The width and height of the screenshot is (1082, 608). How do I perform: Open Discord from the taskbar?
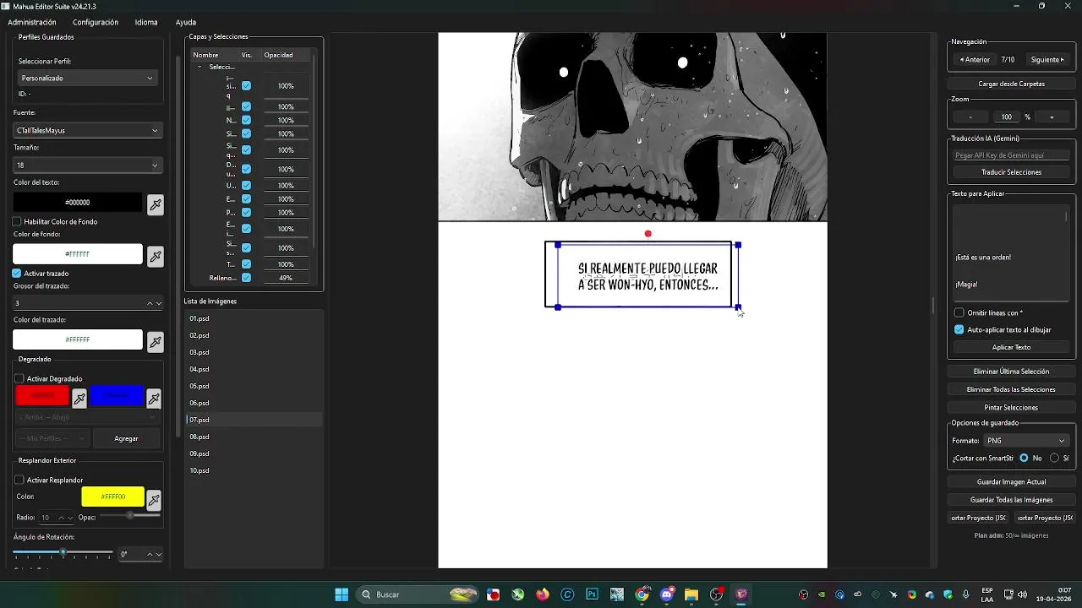[667, 594]
